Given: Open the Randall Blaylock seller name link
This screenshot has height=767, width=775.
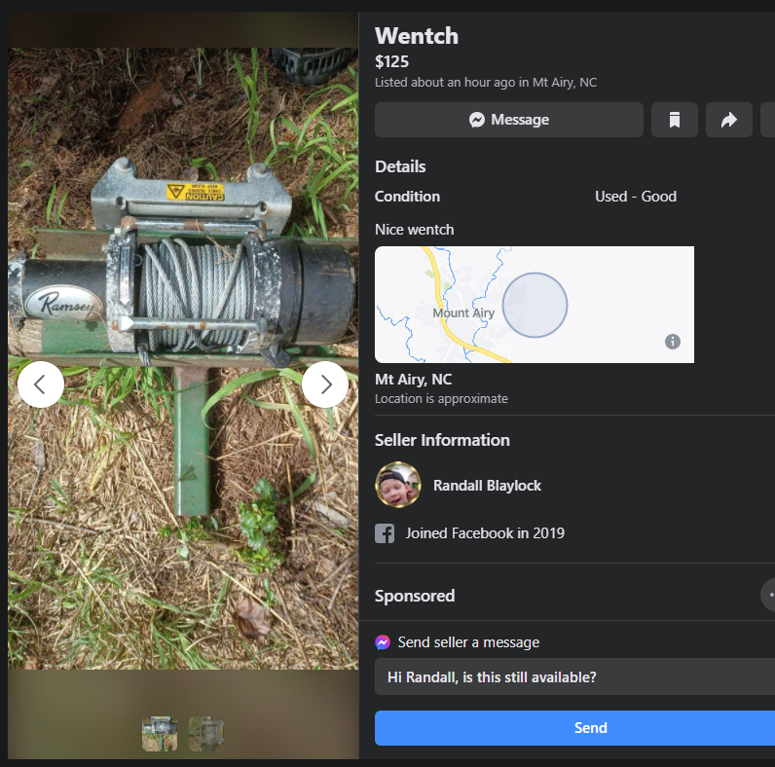Looking at the screenshot, I should (487, 485).
